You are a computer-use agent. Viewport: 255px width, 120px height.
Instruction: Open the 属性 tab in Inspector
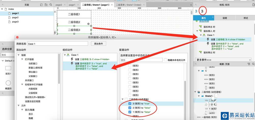(203, 18)
